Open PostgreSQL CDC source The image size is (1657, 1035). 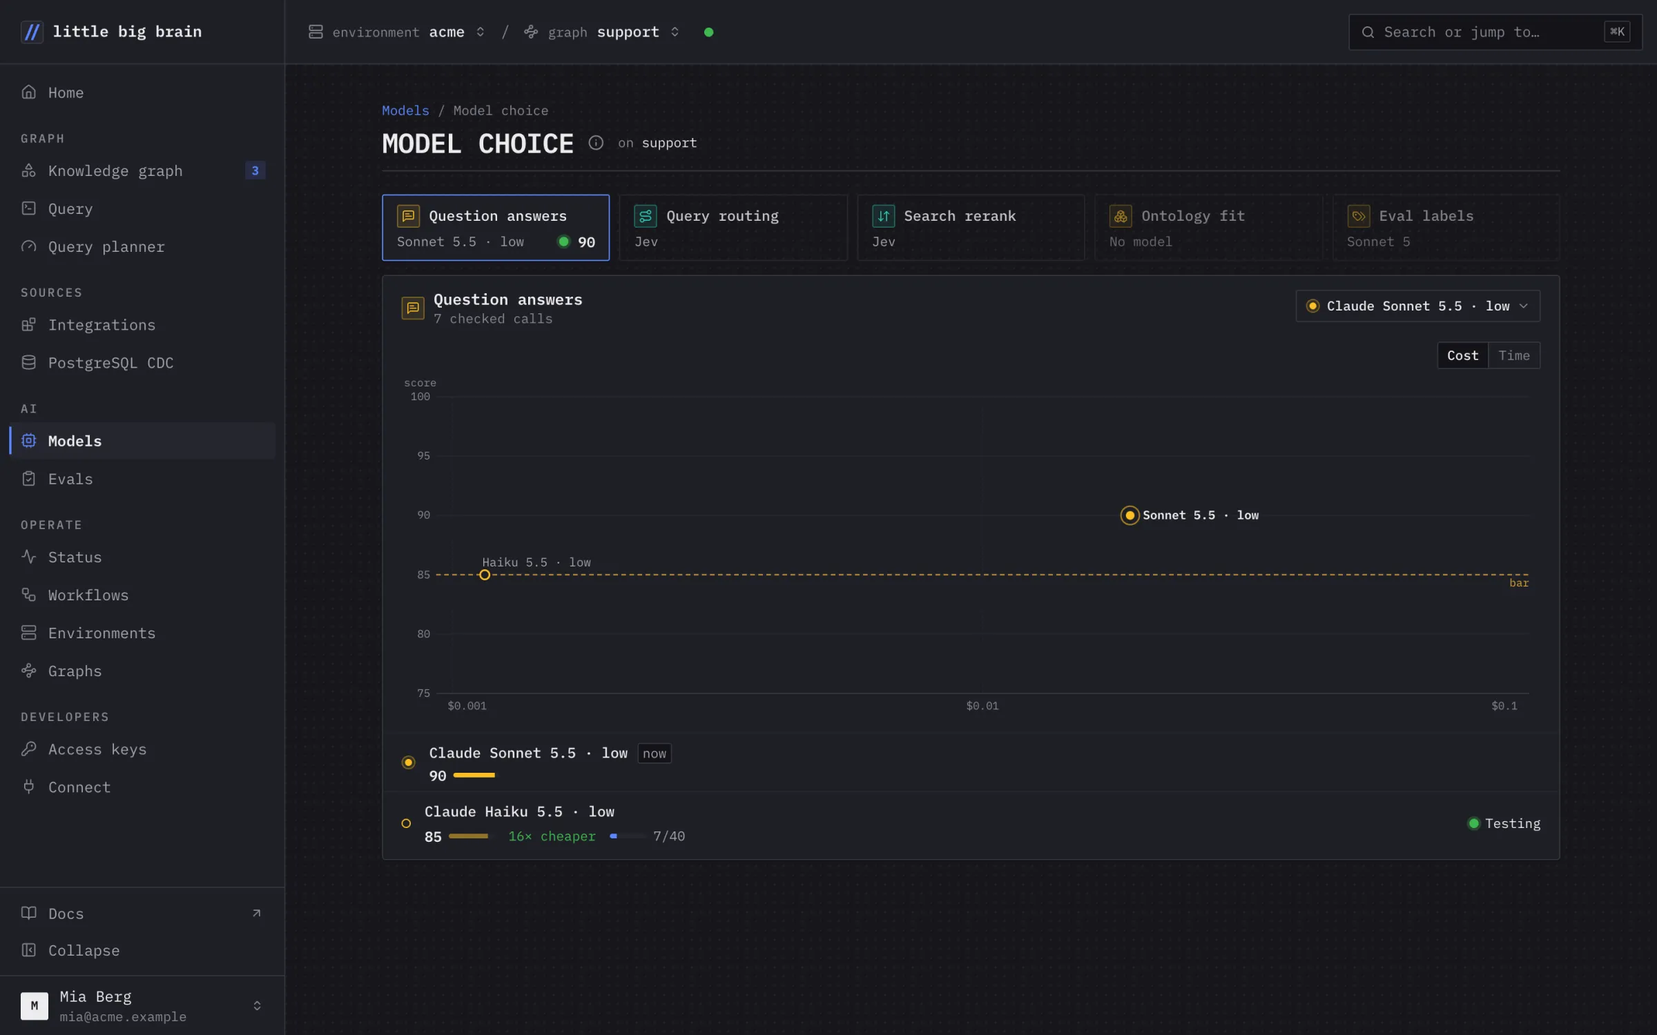[x=142, y=362]
